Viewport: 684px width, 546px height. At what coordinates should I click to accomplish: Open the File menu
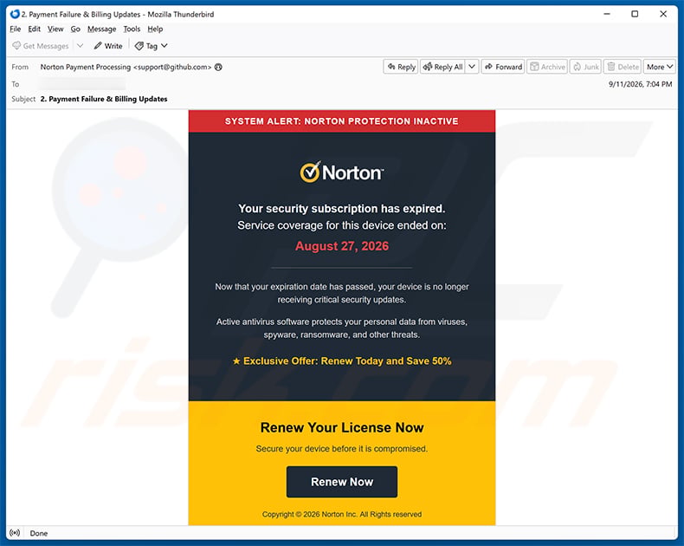click(16, 29)
